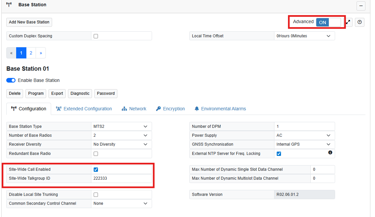Uncheck the Site-Wide Call Enabled checkbox
The height and width of the screenshot is (217, 375).
tap(96, 169)
